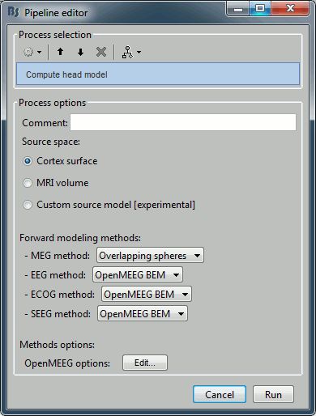Image resolution: width=316 pixels, height=416 pixels.
Task: Minimize the Pipeline editor window
Action: [238, 9]
